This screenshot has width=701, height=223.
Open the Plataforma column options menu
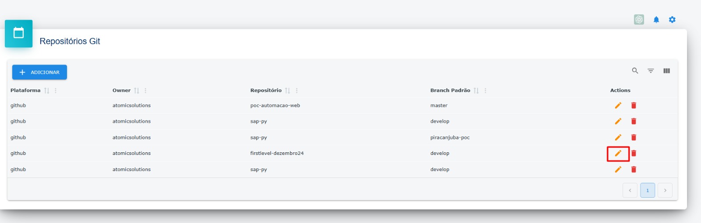[56, 90]
